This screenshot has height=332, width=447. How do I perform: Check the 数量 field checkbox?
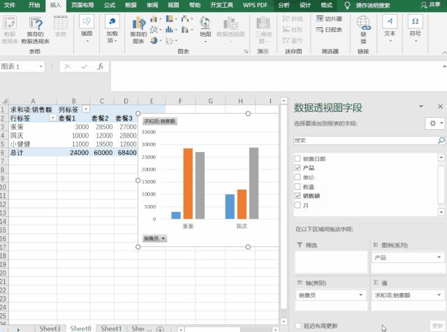pyautogui.click(x=298, y=186)
